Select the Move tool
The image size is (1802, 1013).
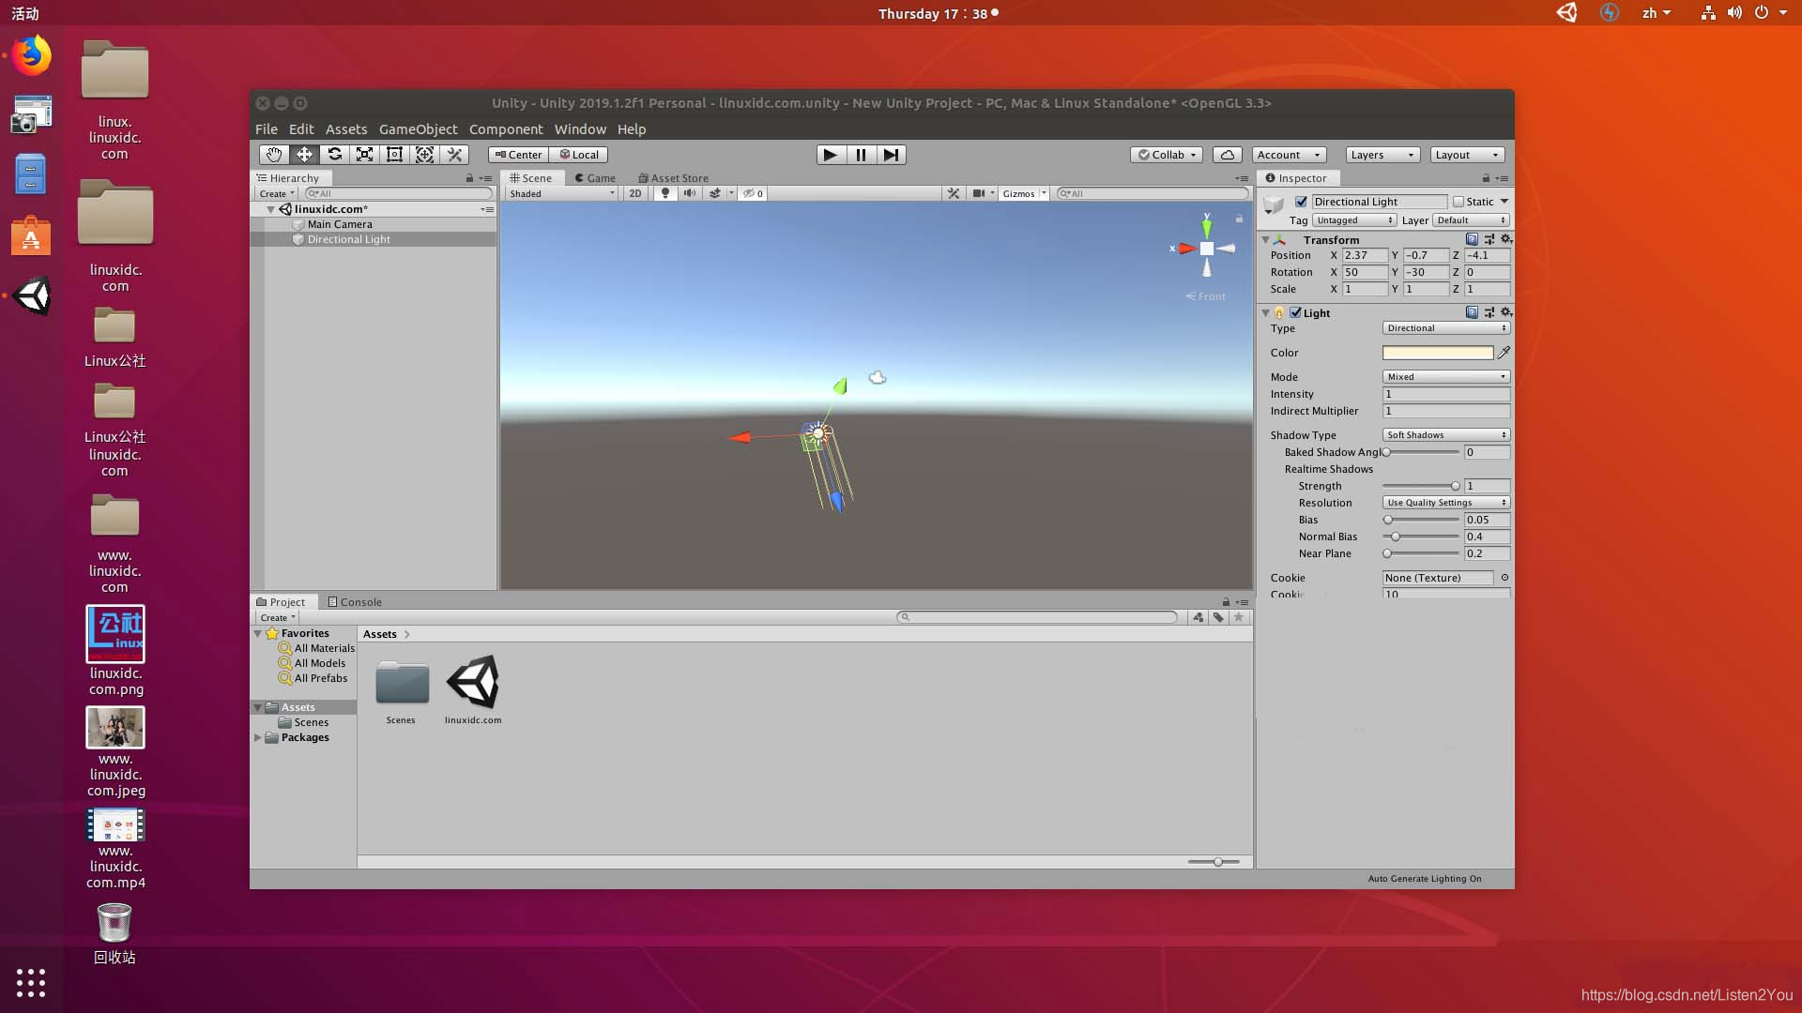coord(304,155)
